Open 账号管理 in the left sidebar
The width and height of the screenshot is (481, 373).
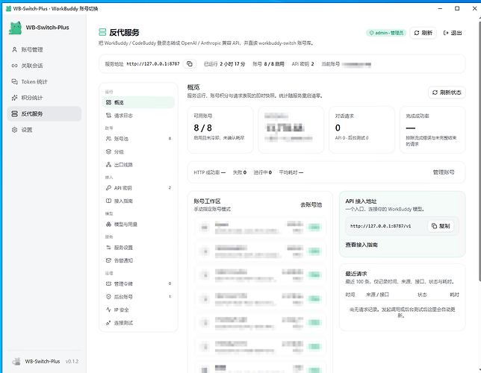44,50
